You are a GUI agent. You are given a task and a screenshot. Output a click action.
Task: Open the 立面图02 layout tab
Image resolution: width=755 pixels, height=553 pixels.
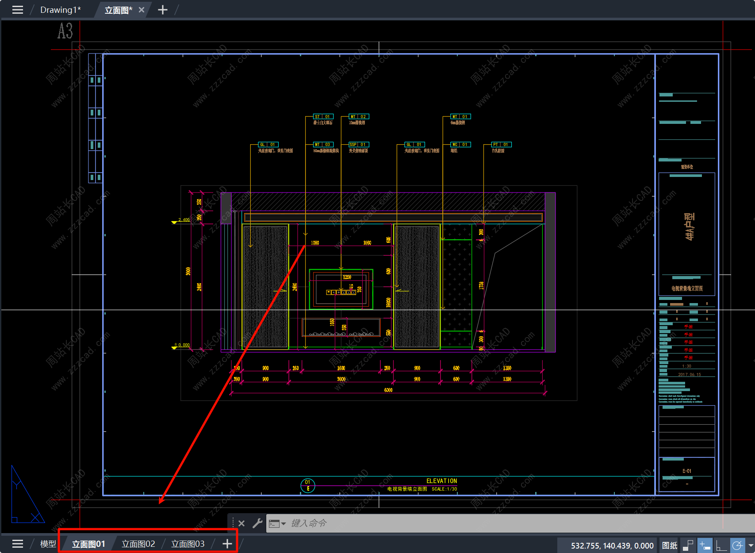(138, 544)
